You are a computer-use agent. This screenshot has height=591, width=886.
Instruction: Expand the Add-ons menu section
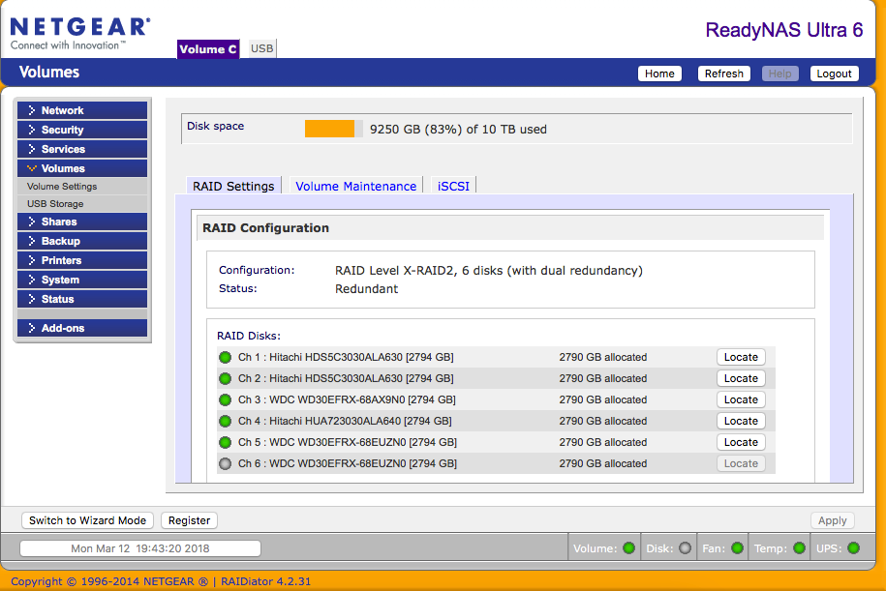(x=82, y=328)
